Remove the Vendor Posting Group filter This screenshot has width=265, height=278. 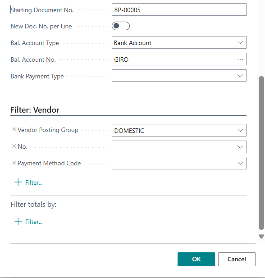[x=14, y=130]
